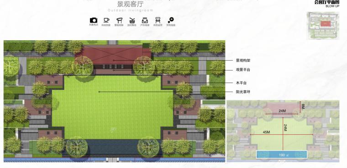Click the '45M' width dimension

266,132
